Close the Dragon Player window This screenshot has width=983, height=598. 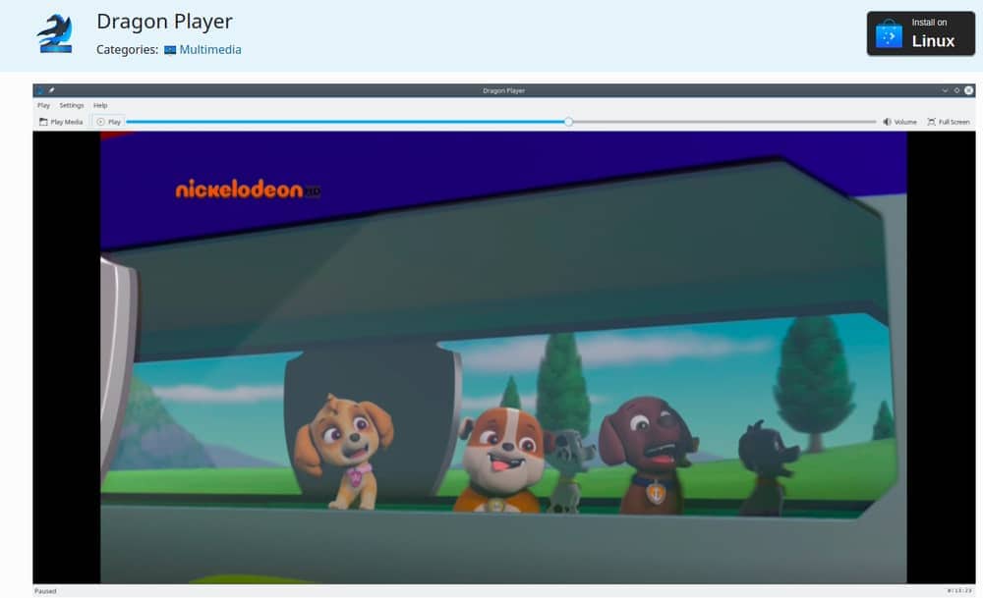click(x=969, y=90)
